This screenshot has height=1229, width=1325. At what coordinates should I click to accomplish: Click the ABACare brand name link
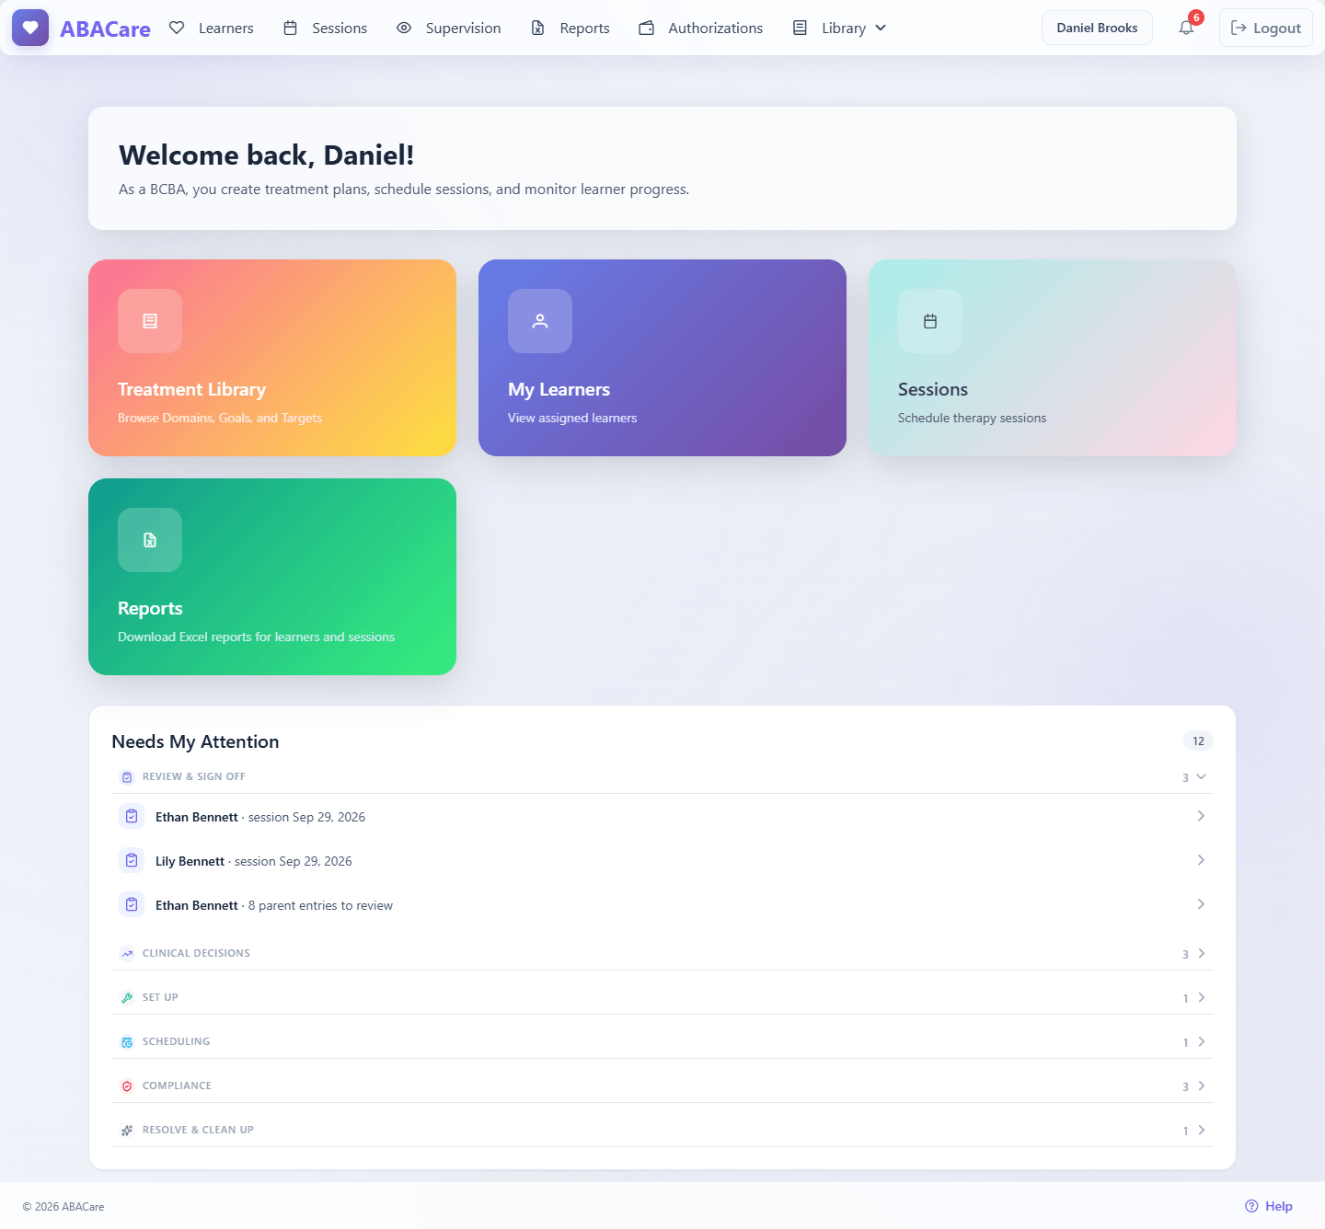click(105, 29)
